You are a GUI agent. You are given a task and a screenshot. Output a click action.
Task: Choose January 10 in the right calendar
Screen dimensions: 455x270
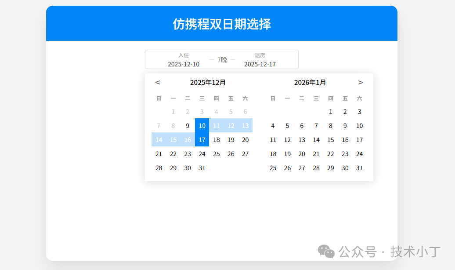coord(360,126)
